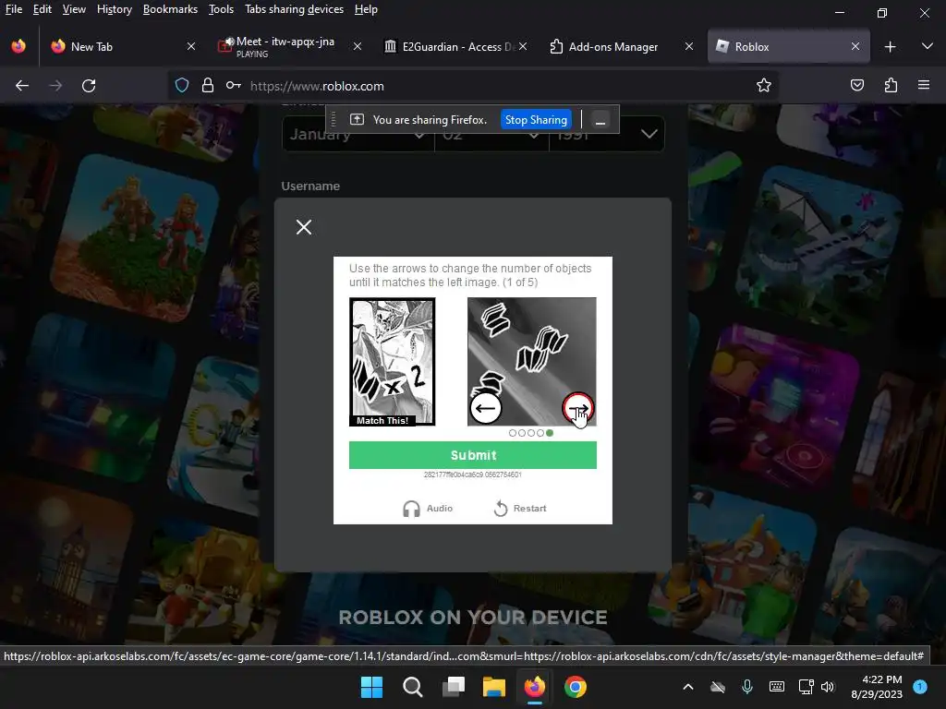Minimize the screen sharing indicator bar
Viewport: 946px width, 709px height.
600,120
